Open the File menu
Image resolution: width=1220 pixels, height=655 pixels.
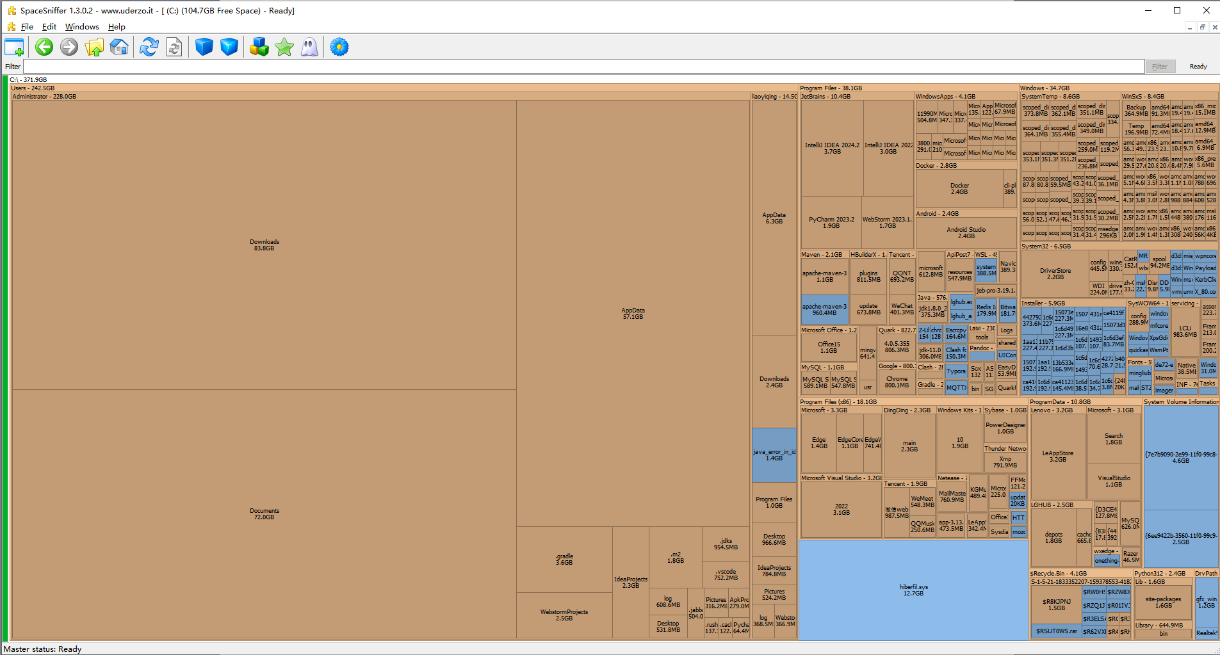coord(27,27)
